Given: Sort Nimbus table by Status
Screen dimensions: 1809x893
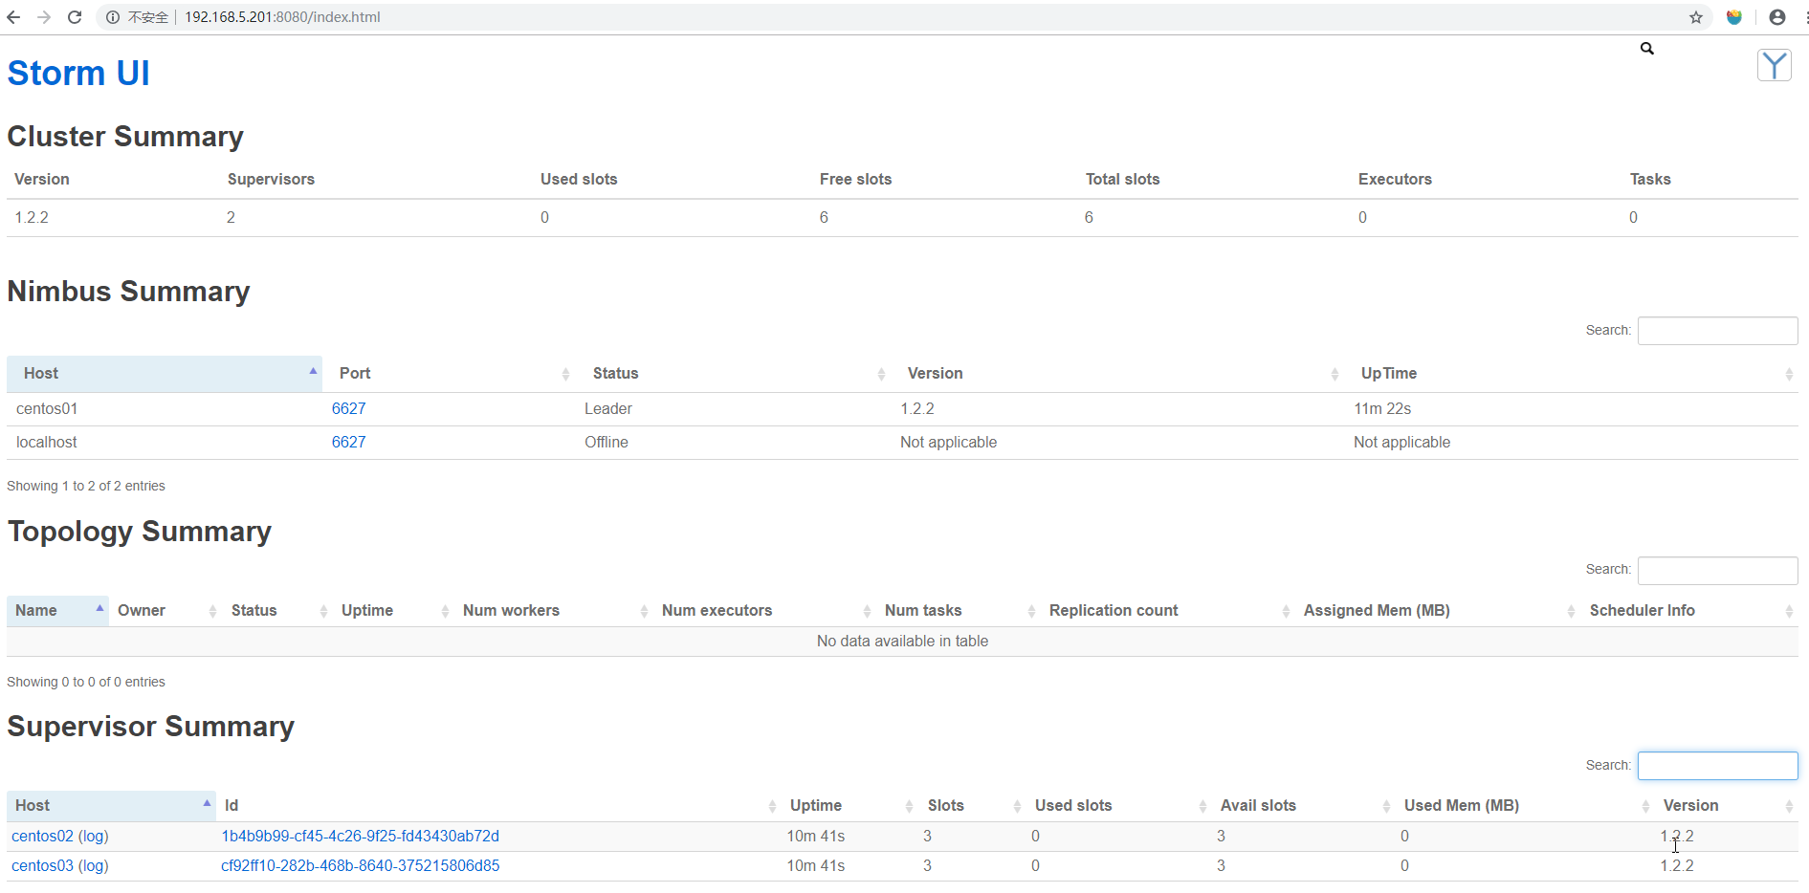Looking at the screenshot, I should [x=733, y=374].
